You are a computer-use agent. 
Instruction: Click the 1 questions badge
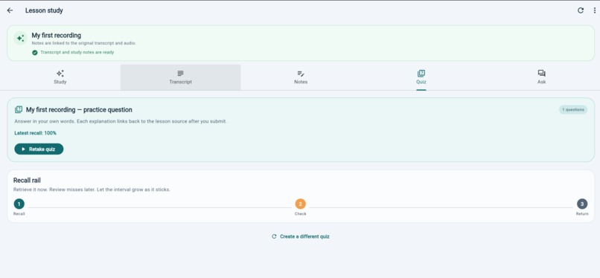coord(573,110)
